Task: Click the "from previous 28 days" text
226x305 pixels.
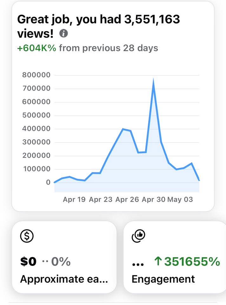Action: (109, 48)
